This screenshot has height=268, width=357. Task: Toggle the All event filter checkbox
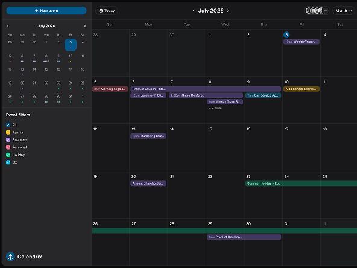[x=8, y=125]
